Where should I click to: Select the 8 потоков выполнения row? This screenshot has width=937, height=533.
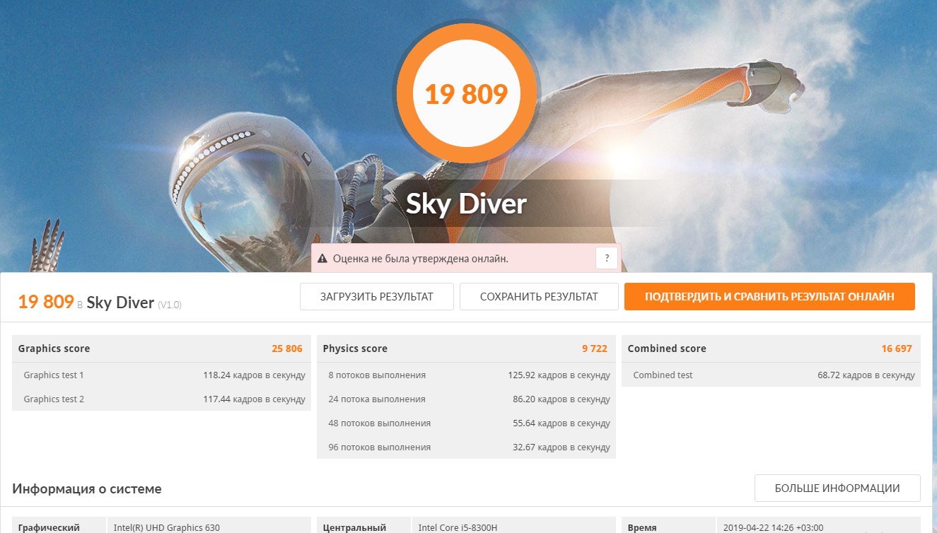[466, 375]
